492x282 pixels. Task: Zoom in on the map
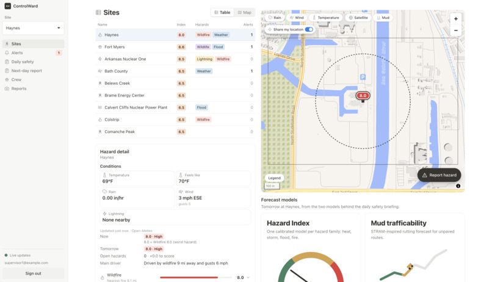click(x=456, y=19)
